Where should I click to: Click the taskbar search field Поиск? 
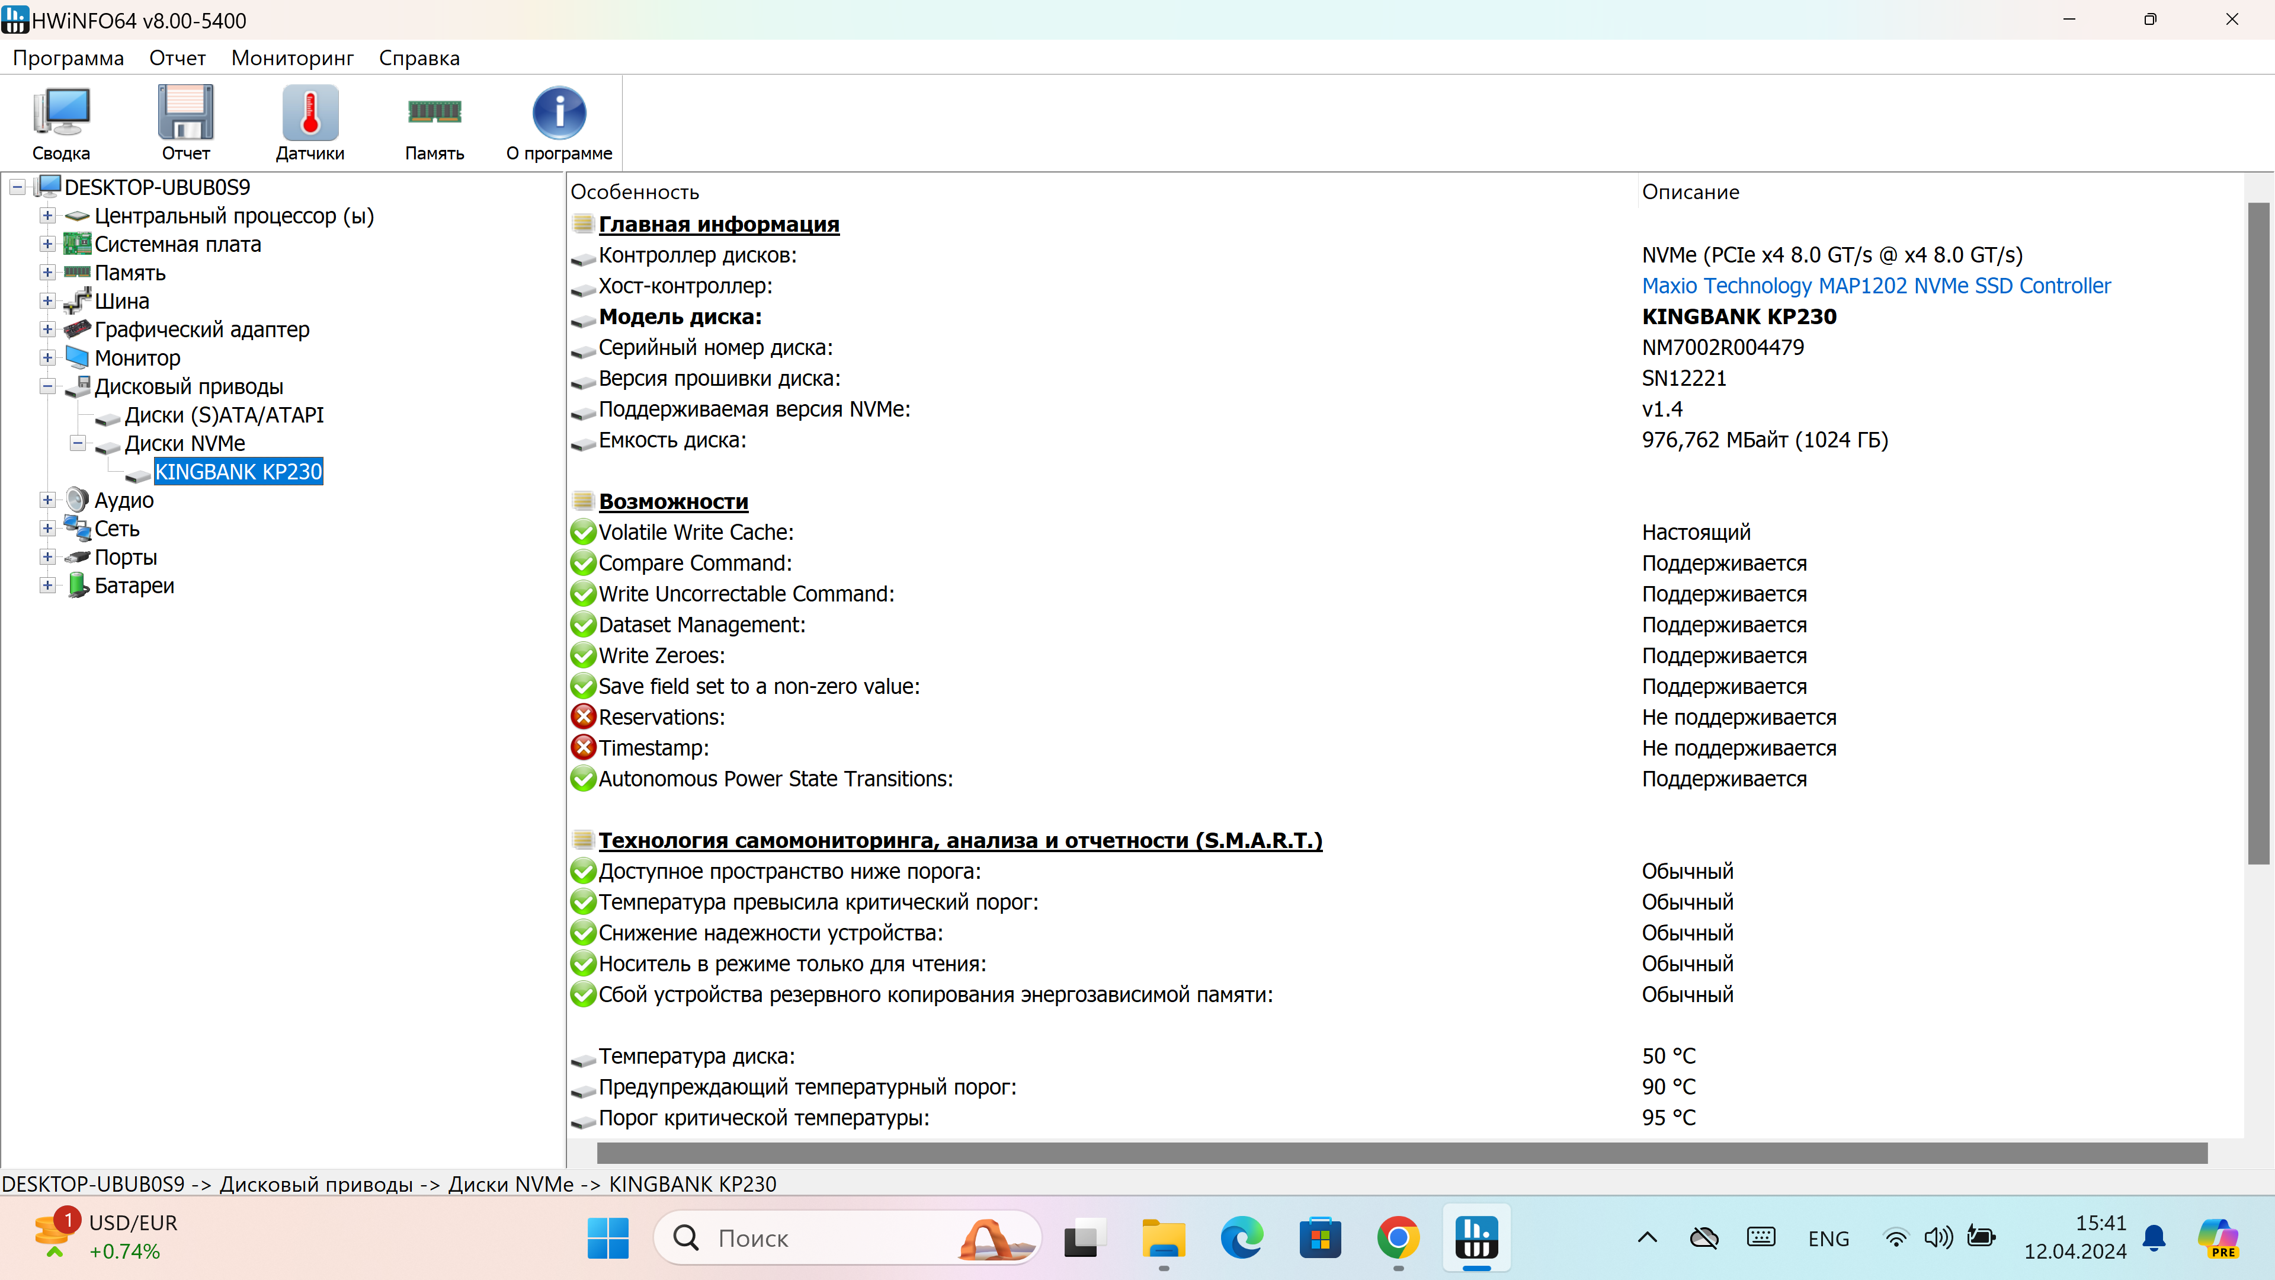tap(821, 1239)
